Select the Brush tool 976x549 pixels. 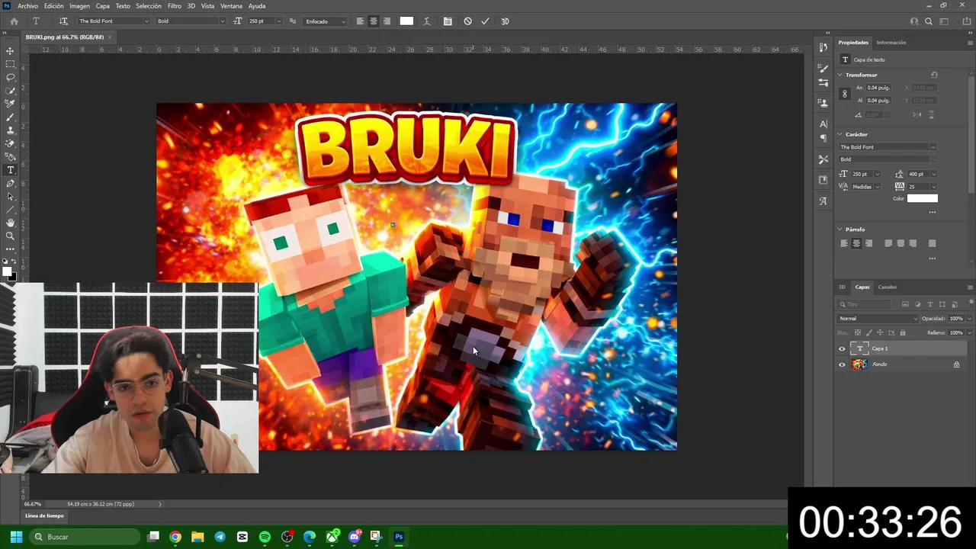pyautogui.click(x=10, y=117)
